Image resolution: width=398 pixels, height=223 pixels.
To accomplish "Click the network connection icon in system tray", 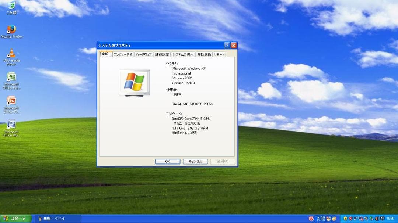I will 355,219.
